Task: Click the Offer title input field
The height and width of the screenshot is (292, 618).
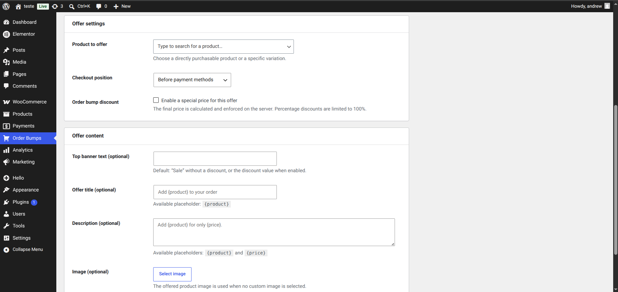Action: (215, 192)
